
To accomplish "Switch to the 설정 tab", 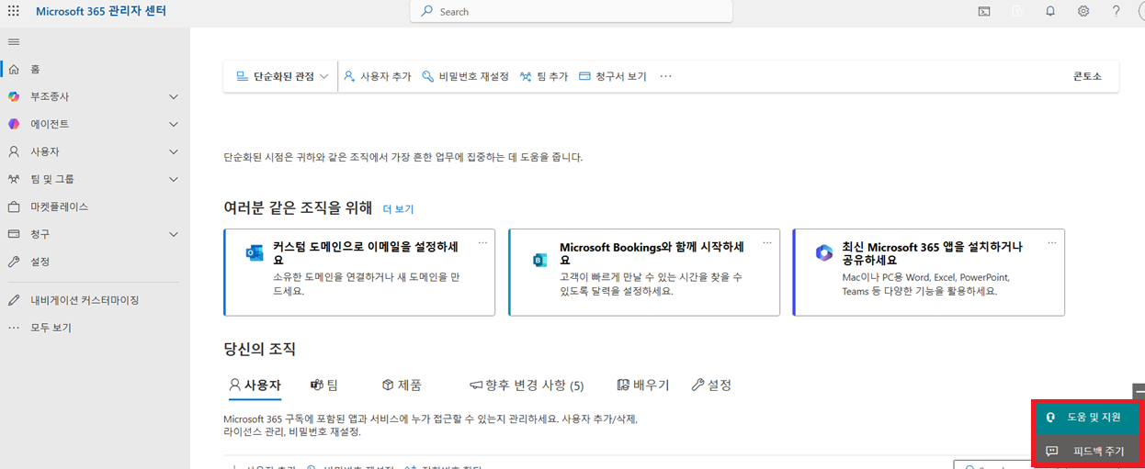I will coord(711,385).
